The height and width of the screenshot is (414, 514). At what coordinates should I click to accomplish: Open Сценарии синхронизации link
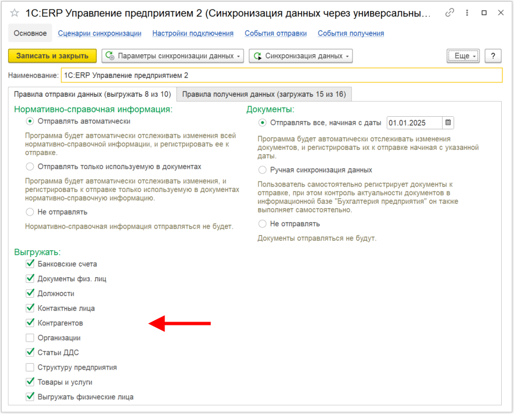click(100, 33)
